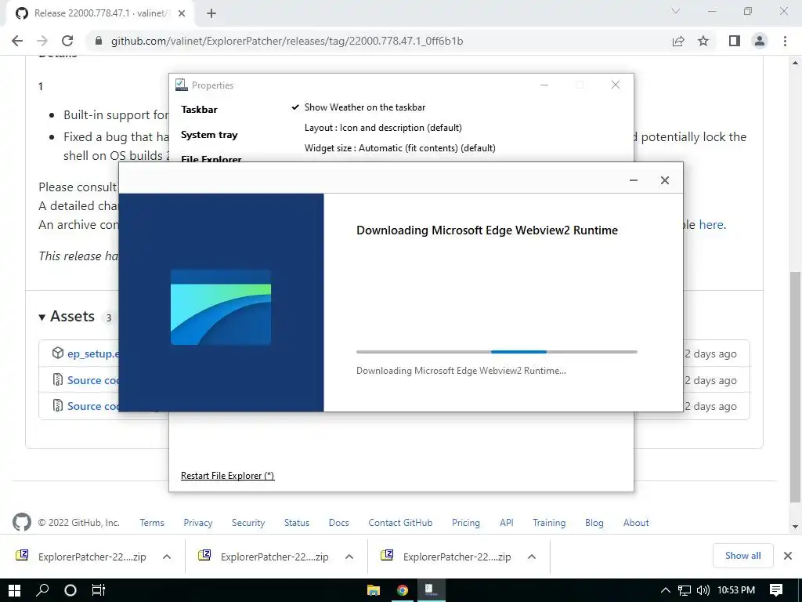Click the GitHub address URL field
This screenshot has width=802, height=602.
coord(287,41)
